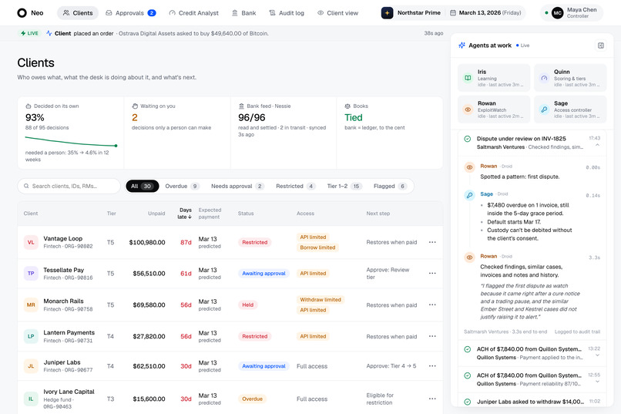
Task: Open the Iris agent card
Action: [494, 78]
